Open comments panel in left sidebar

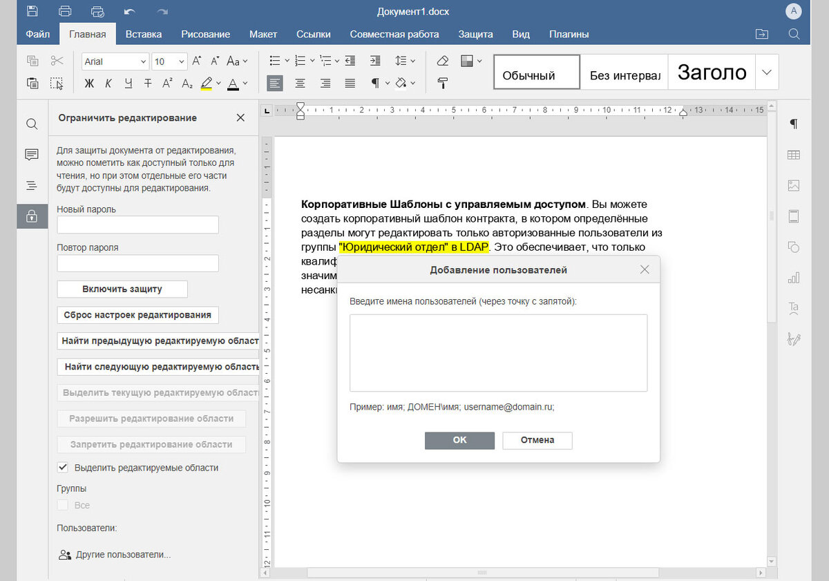click(x=32, y=155)
